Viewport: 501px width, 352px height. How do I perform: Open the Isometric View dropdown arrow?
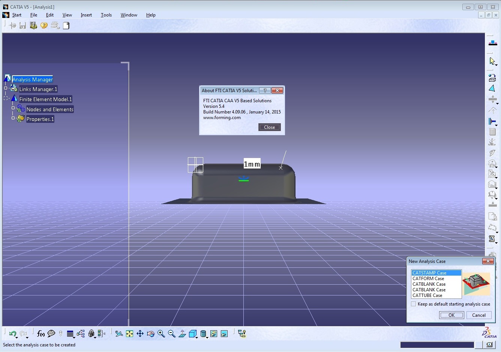coord(196,337)
